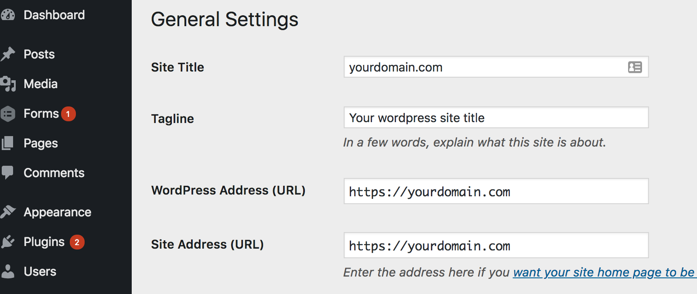Select the WordPress Address URL field

click(496, 191)
